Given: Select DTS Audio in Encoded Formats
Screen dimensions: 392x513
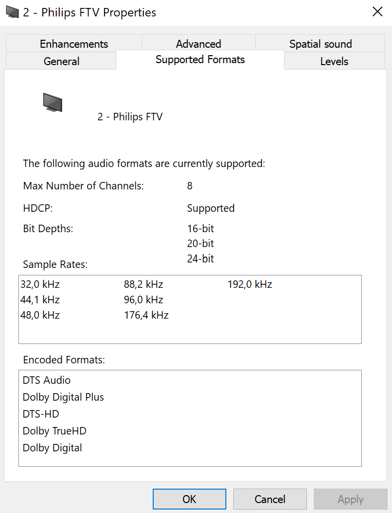Looking at the screenshot, I should (47, 380).
